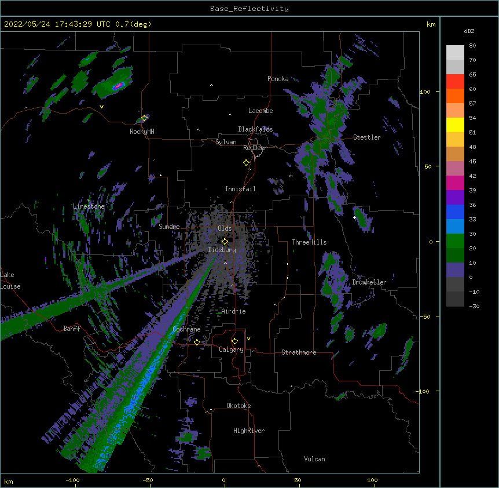Click the dBZ legend heading
The height and width of the screenshot is (488, 499).
[469, 31]
